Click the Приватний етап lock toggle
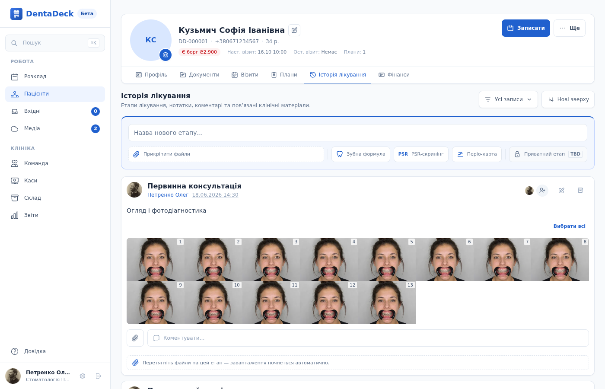Image resolution: width=605 pixels, height=389 pixels. pos(548,154)
